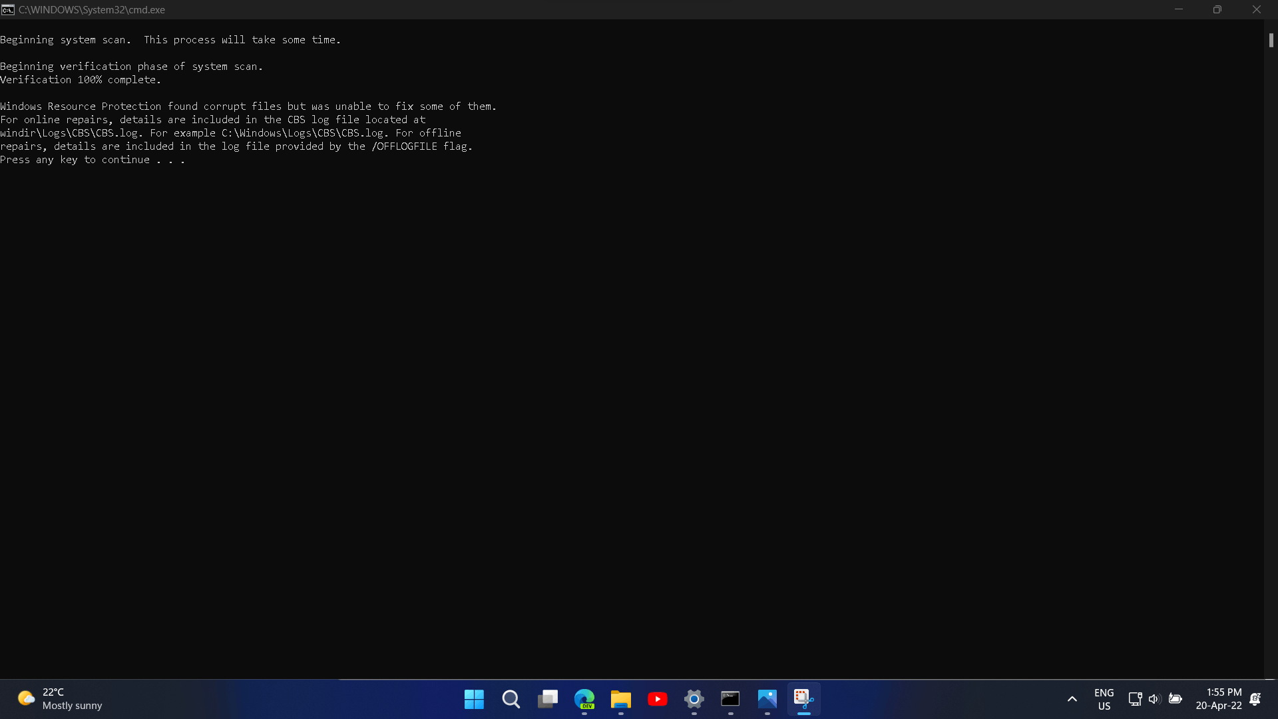Image resolution: width=1278 pixels, height=719 pixels.
Task: Switch to Command Prompt taskbar icon
Action: (730, 699)
